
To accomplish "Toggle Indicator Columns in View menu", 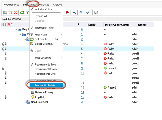I will click(45, 9).
